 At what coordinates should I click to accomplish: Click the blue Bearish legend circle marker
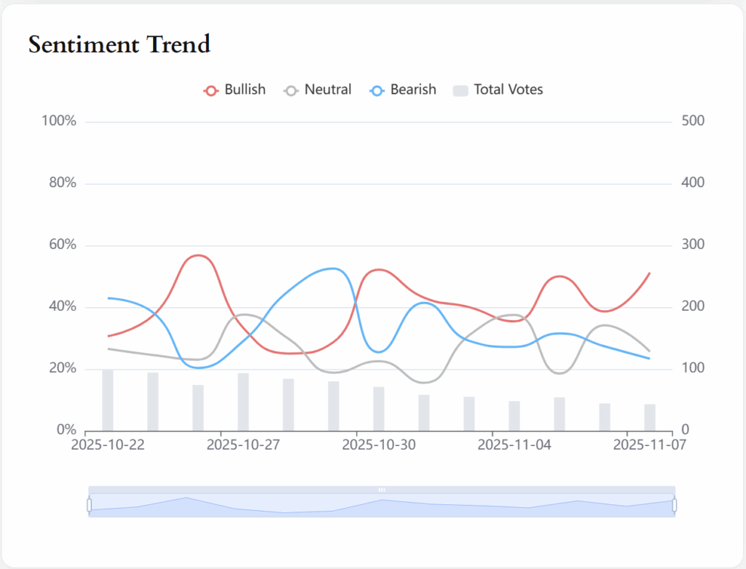[377, 90]
